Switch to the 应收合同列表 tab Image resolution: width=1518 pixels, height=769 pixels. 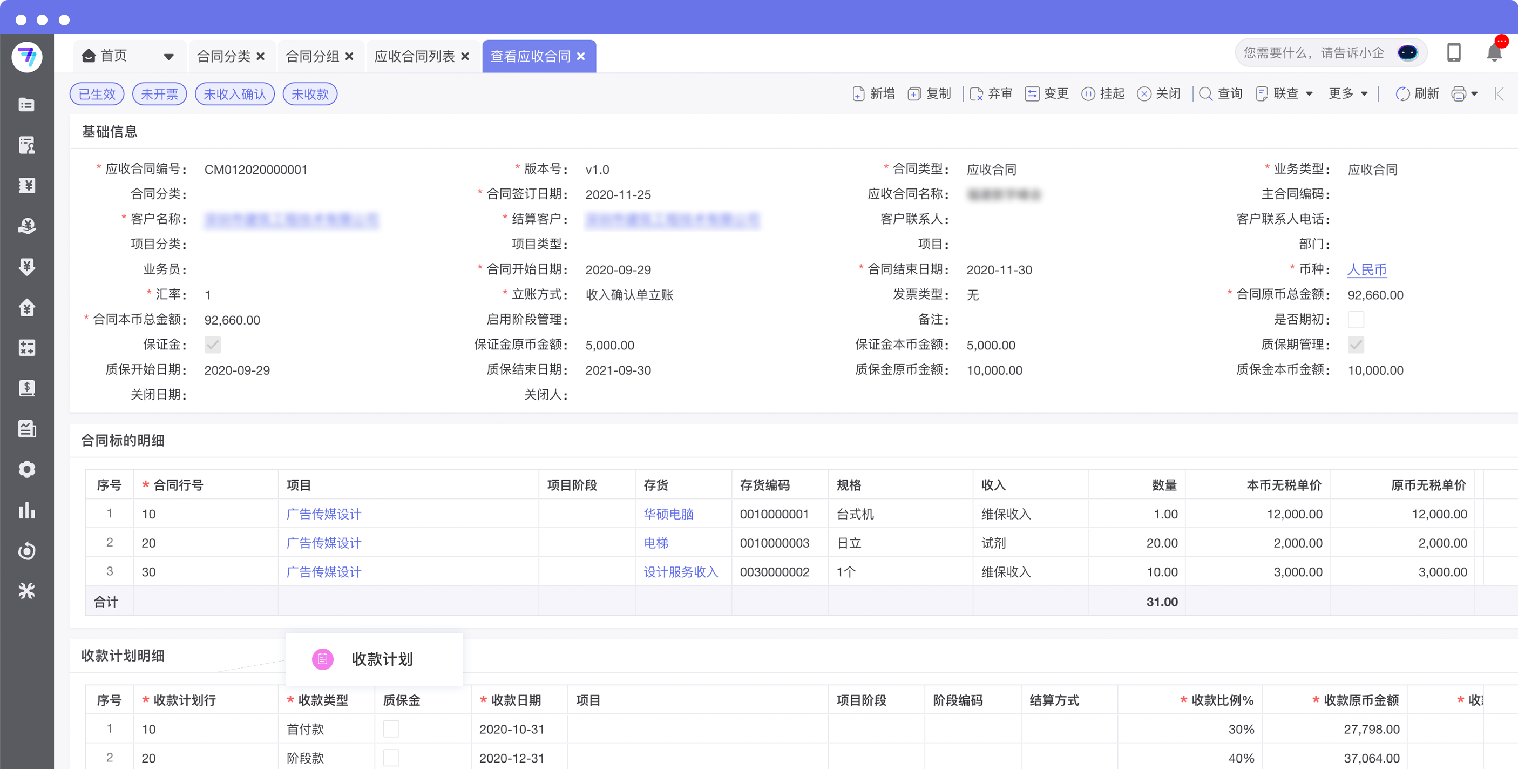(x=414, y=57)
